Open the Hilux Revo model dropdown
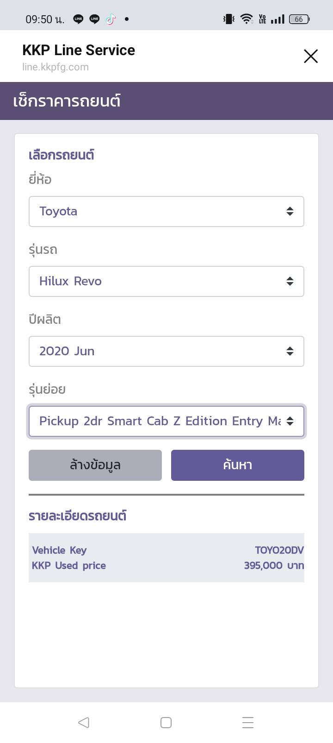 click(157, 281)
